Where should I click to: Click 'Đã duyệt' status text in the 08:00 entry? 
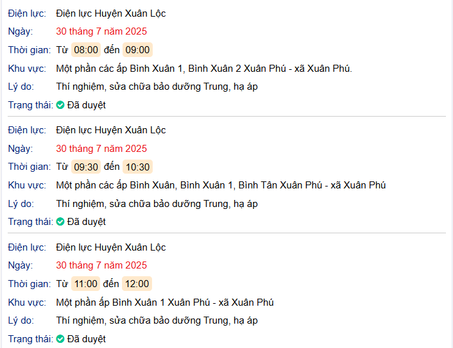(x=86, y=105)
